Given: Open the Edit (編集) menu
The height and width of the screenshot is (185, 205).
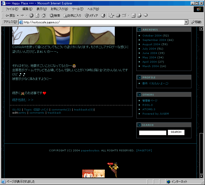Looking at the screenshot, I should [27, 9].
